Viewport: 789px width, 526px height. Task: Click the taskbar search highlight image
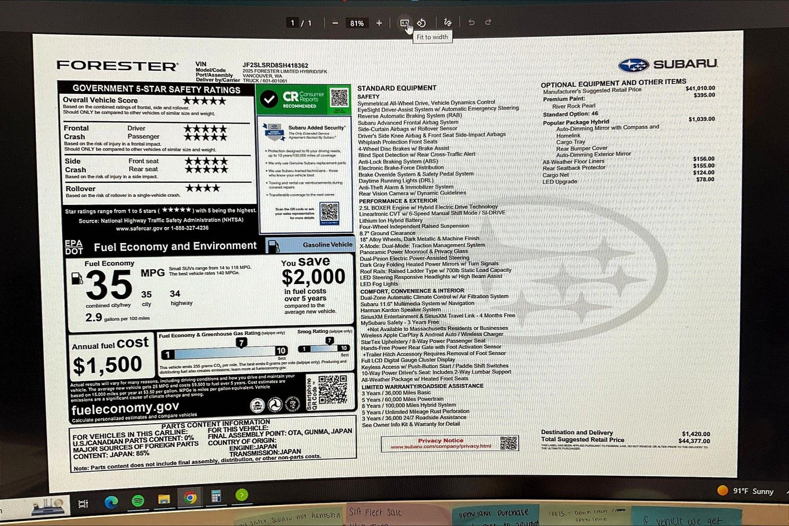(x=49, y=506)
